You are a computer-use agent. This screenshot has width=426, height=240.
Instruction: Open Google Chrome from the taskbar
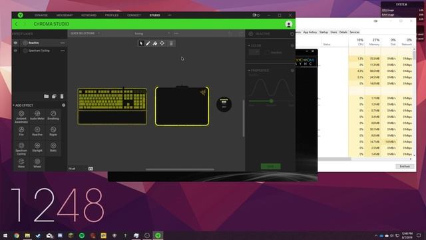[x=17, y=235]
